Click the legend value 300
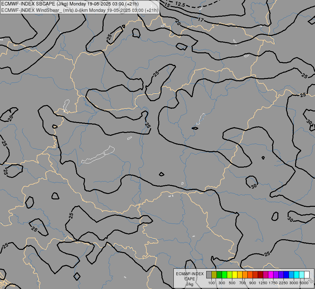Image resolution: width=315 pixels, height=289 pixels. 222,283
